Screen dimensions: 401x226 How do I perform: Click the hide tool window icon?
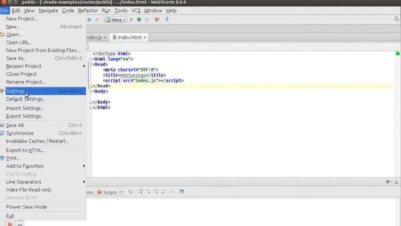pyautogui.click(x=397, y=181)
